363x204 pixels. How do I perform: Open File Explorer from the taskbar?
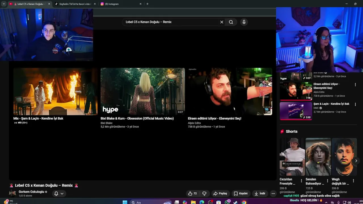(x=193, y=202)
